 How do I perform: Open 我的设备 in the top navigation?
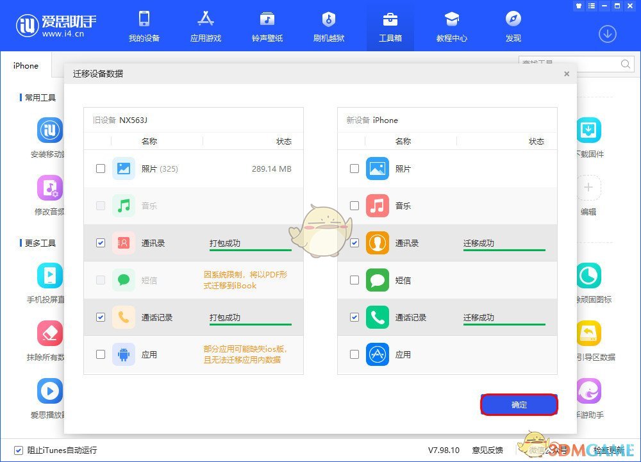(x=144, y=27)
